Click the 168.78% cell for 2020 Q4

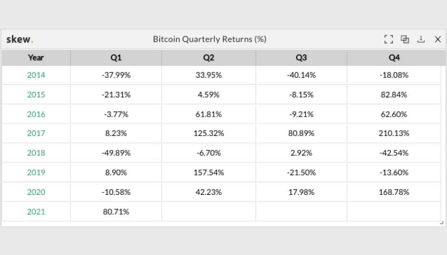[x=394, y=192]
